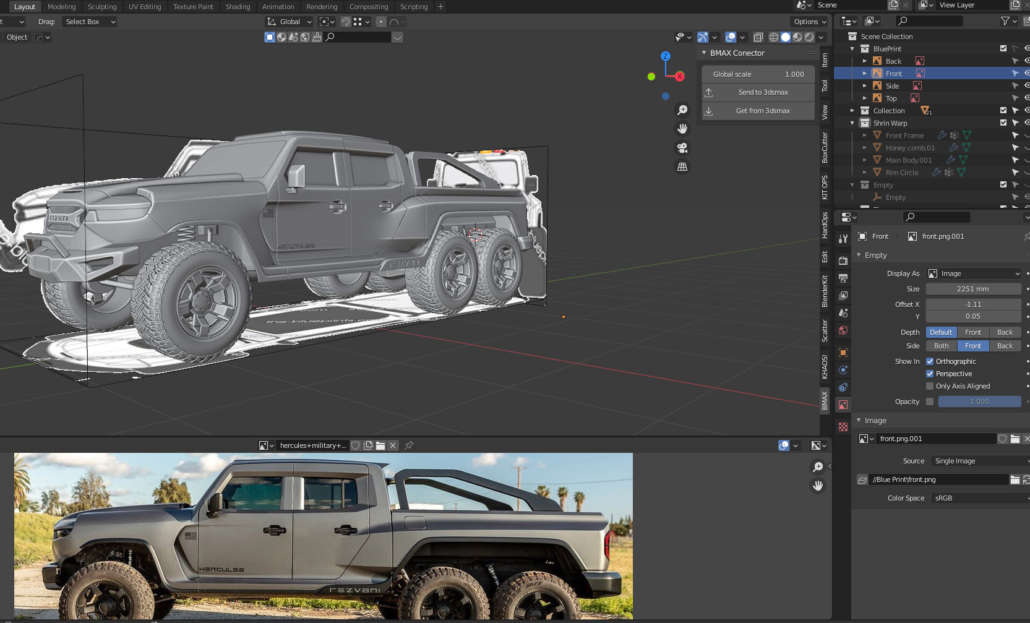
Task: Enable Only Axis Aligned checkbox
Action: [930, 386]
